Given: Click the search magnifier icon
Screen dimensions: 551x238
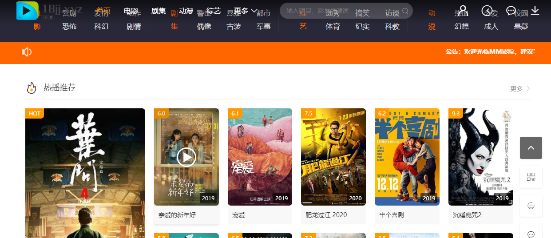Looking at the screenshot, I should point(405,11).
